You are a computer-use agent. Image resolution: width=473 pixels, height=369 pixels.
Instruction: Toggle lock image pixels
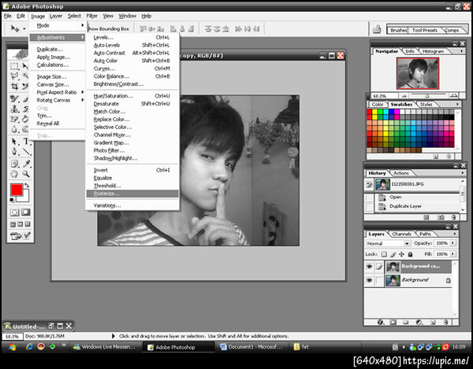(x=393, y=254)
